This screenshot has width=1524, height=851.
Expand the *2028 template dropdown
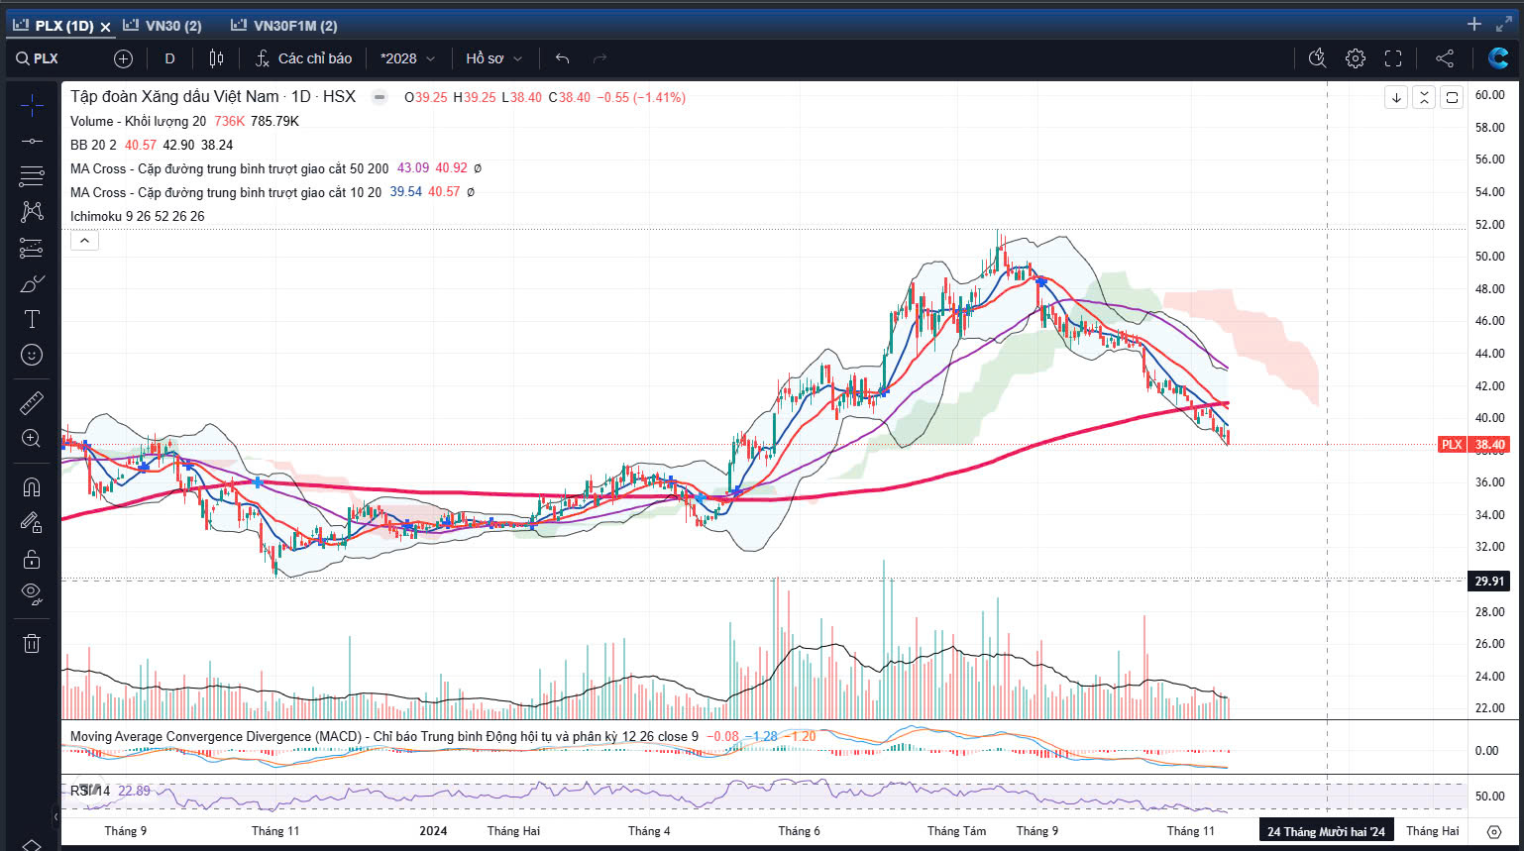click(407, 58)
